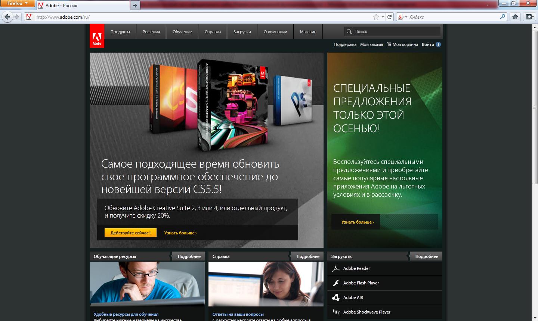
Task: Click the shopping cart icon by Моя корзина
Action: click(x=389, y=44)
